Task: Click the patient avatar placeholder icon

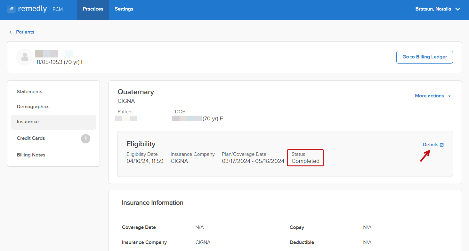Action: (x=25, y=57)
